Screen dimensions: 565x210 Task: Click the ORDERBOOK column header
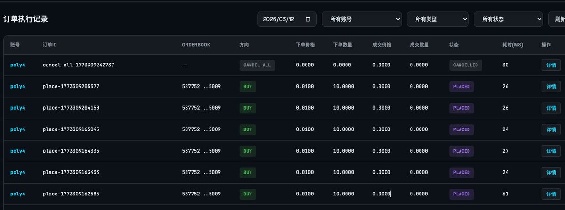[x=196, y=45]
